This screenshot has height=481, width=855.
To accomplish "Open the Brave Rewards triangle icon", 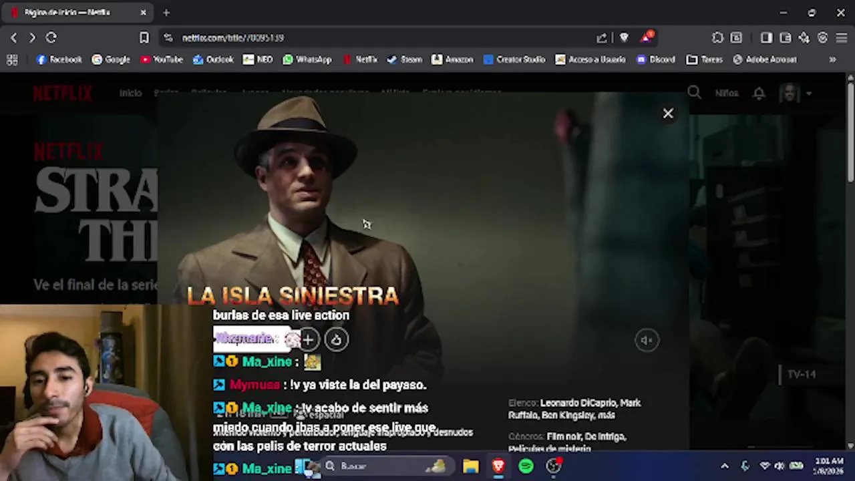I will 647,37.
